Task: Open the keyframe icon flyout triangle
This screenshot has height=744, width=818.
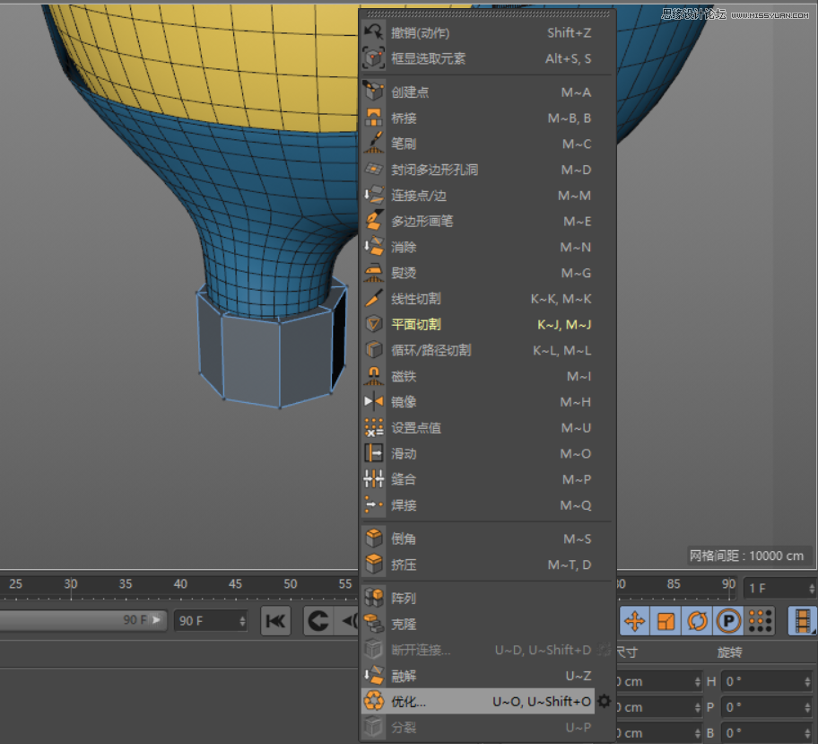Action: click(814, 631)
